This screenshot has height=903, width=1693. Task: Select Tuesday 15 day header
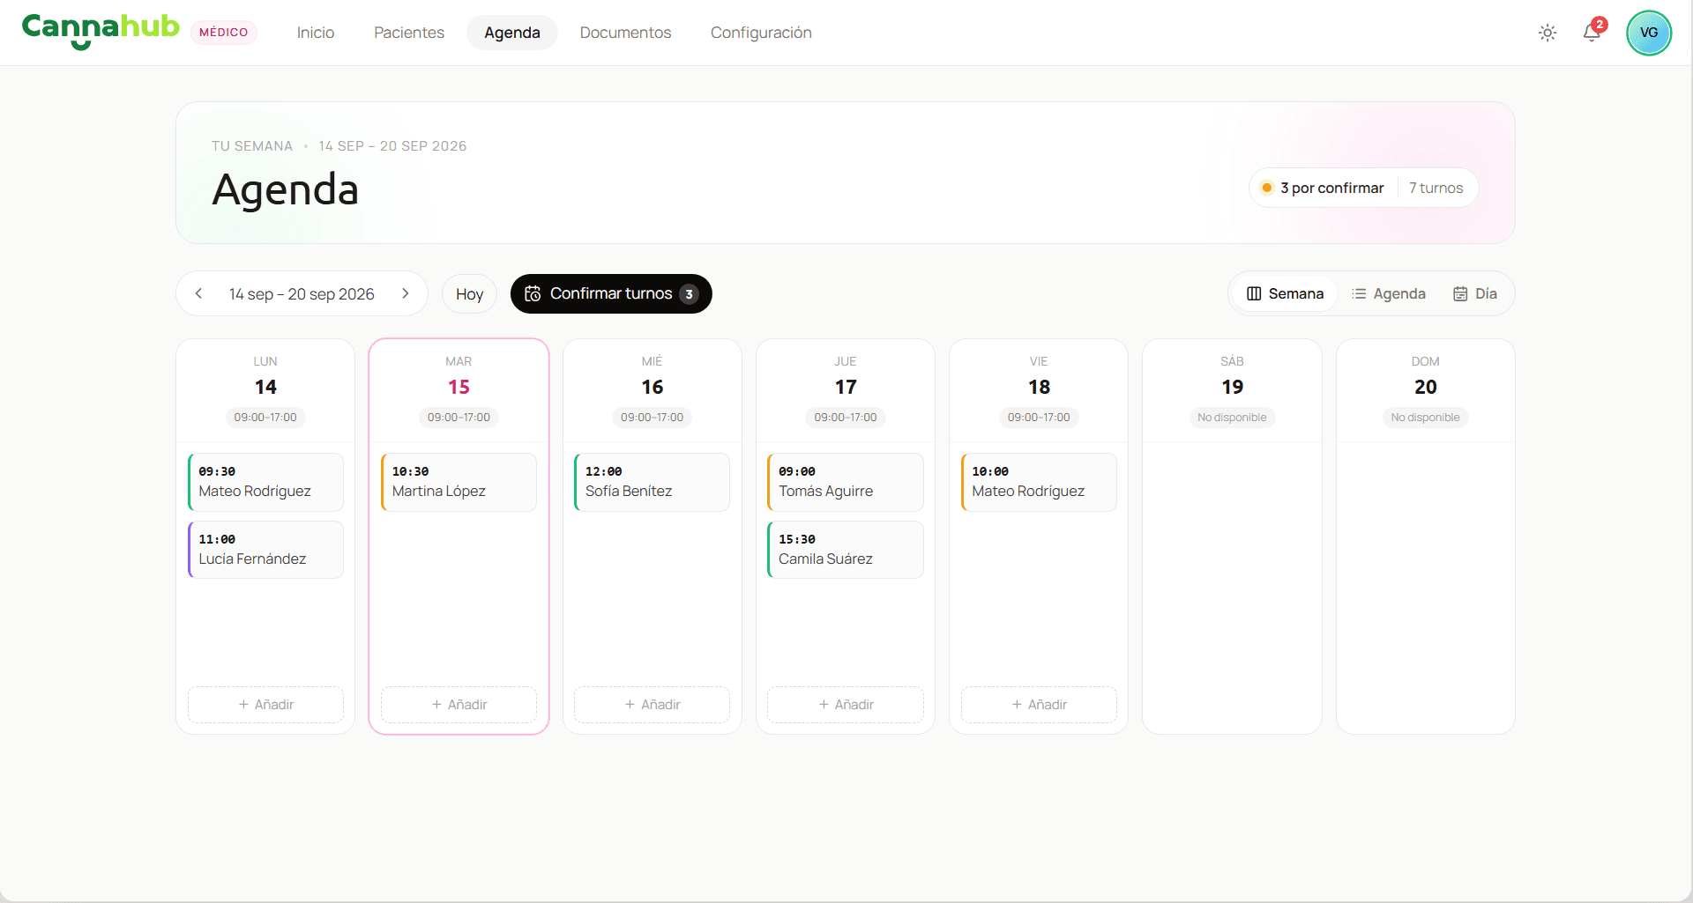(x=459, y=390)
